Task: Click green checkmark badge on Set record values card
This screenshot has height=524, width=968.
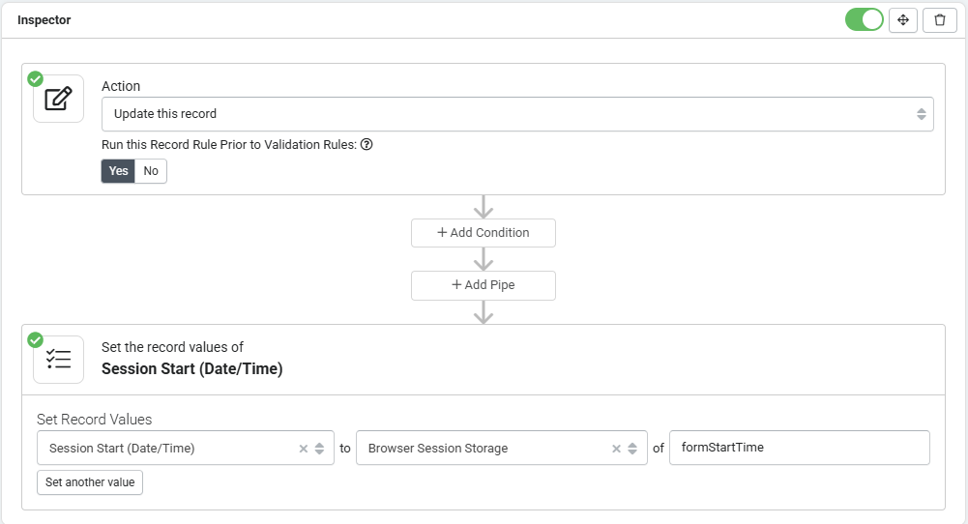Action: coord(35,340)
